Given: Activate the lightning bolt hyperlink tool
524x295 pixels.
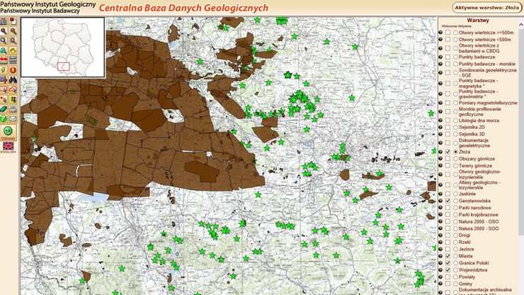Looking at the screenshot, I should point(4,70).
